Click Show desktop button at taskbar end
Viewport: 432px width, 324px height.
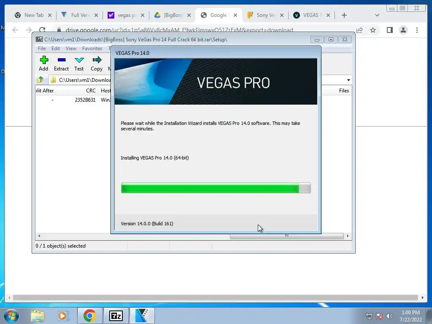tap(429, 316)
